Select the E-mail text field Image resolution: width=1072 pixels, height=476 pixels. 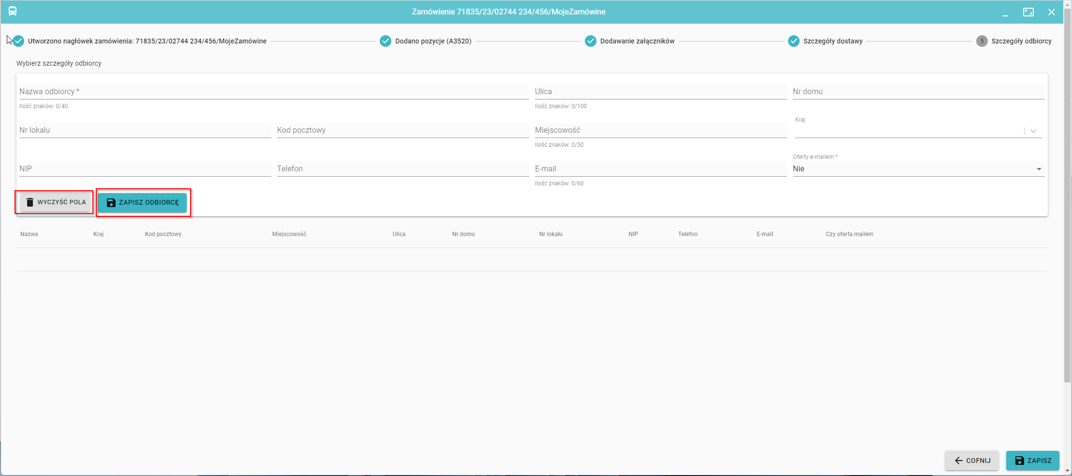(x=660, y=169)
